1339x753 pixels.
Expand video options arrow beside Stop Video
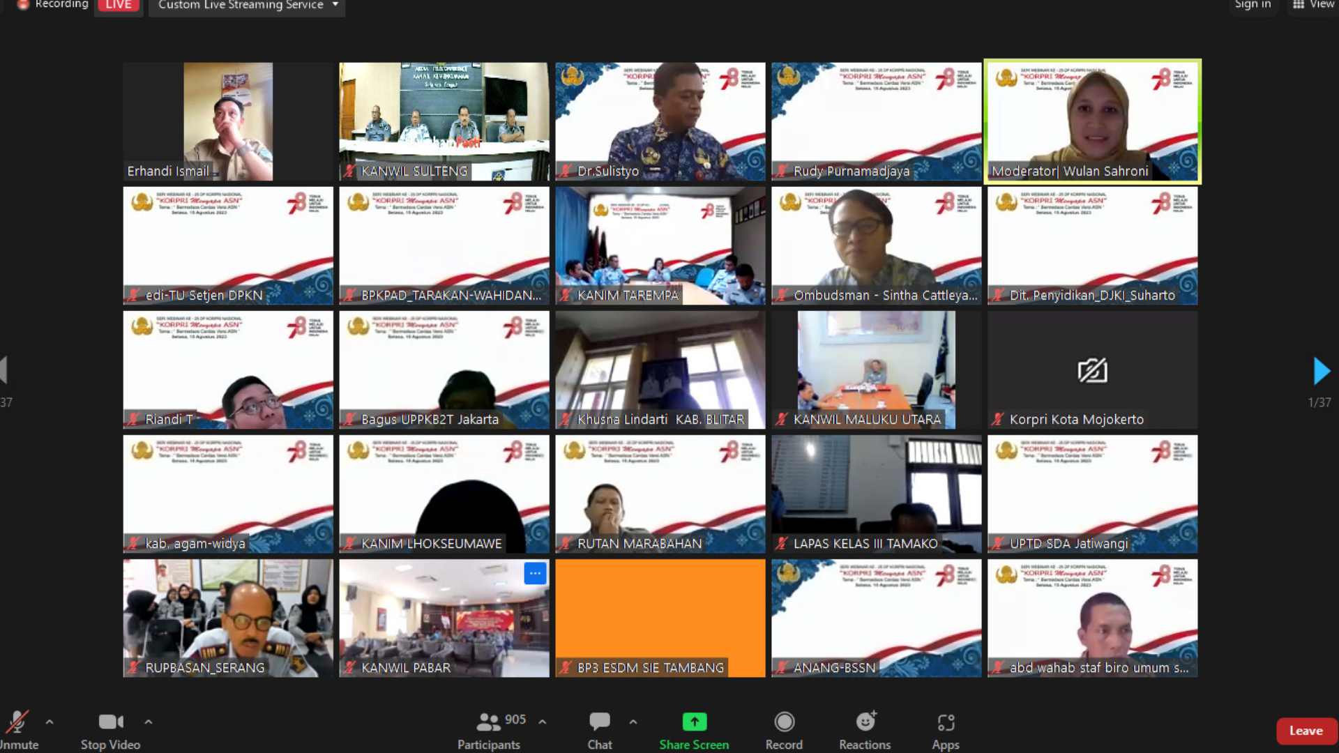(149, 722)
